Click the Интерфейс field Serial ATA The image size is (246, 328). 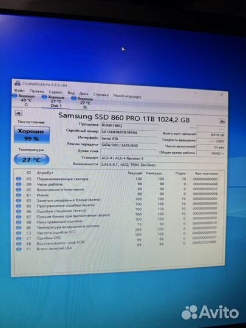click(129, 138)
